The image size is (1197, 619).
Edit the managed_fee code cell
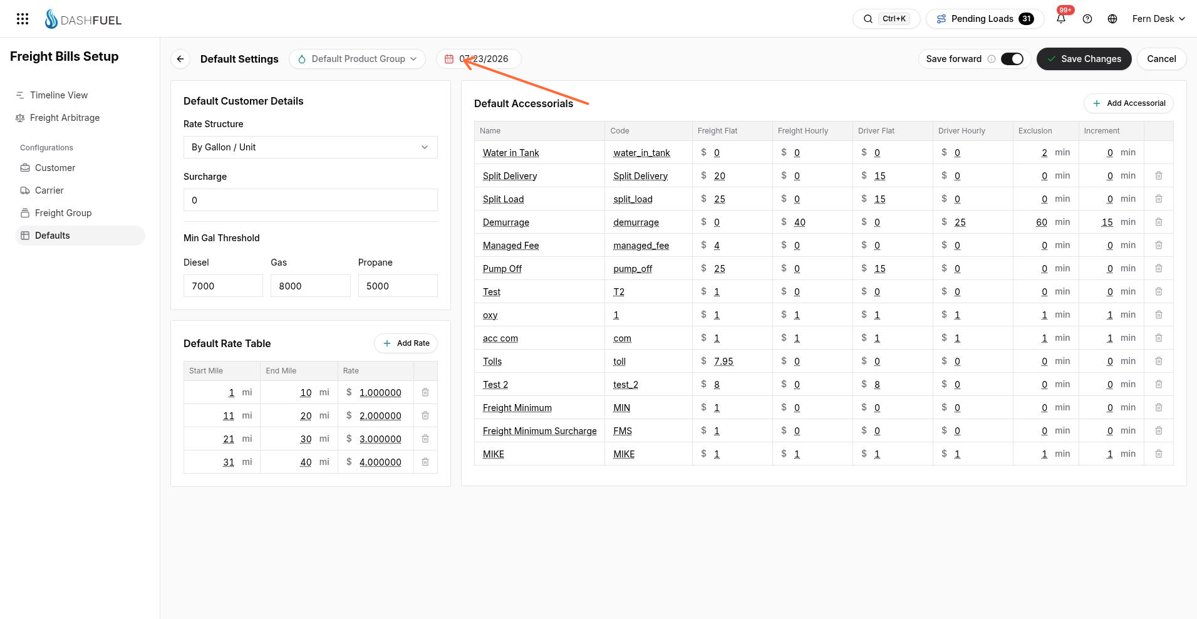pos(641,246)
